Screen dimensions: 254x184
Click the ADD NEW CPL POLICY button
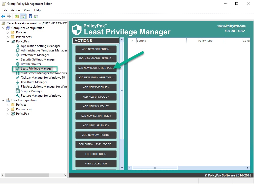click(96, 97)
